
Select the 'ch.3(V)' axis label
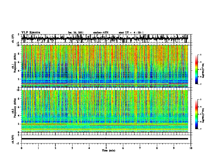tap(13, 139)
